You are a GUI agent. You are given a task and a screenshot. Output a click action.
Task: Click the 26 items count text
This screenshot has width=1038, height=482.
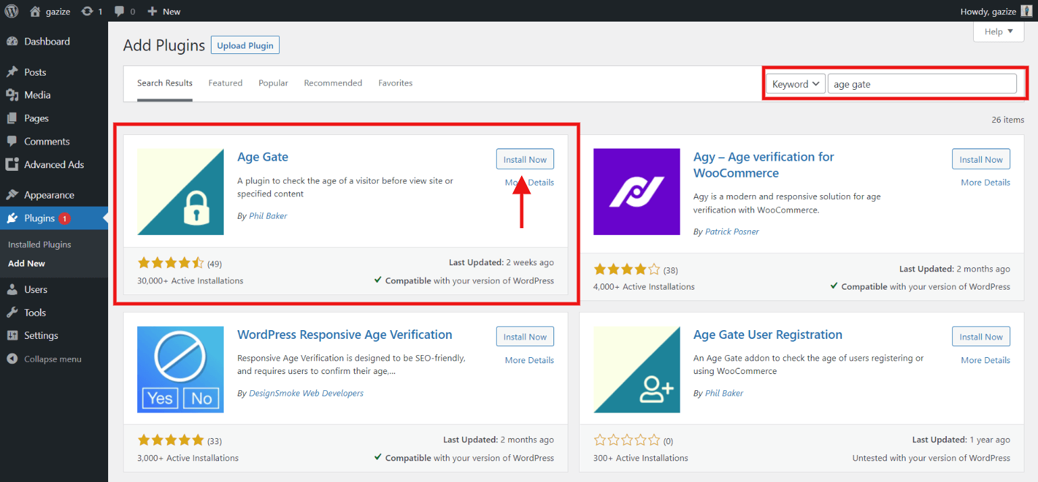click(x=1008, y=119)
